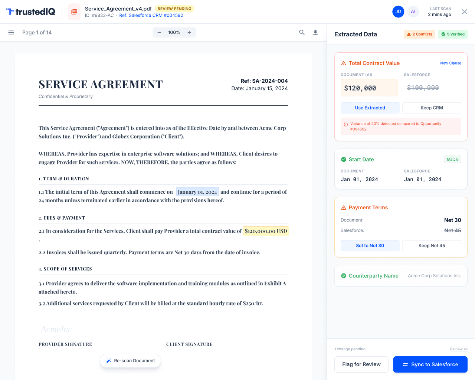Screen dimensions: 475x380
Task: Click the ID: #9823-AC text
Action: (99, 16)
